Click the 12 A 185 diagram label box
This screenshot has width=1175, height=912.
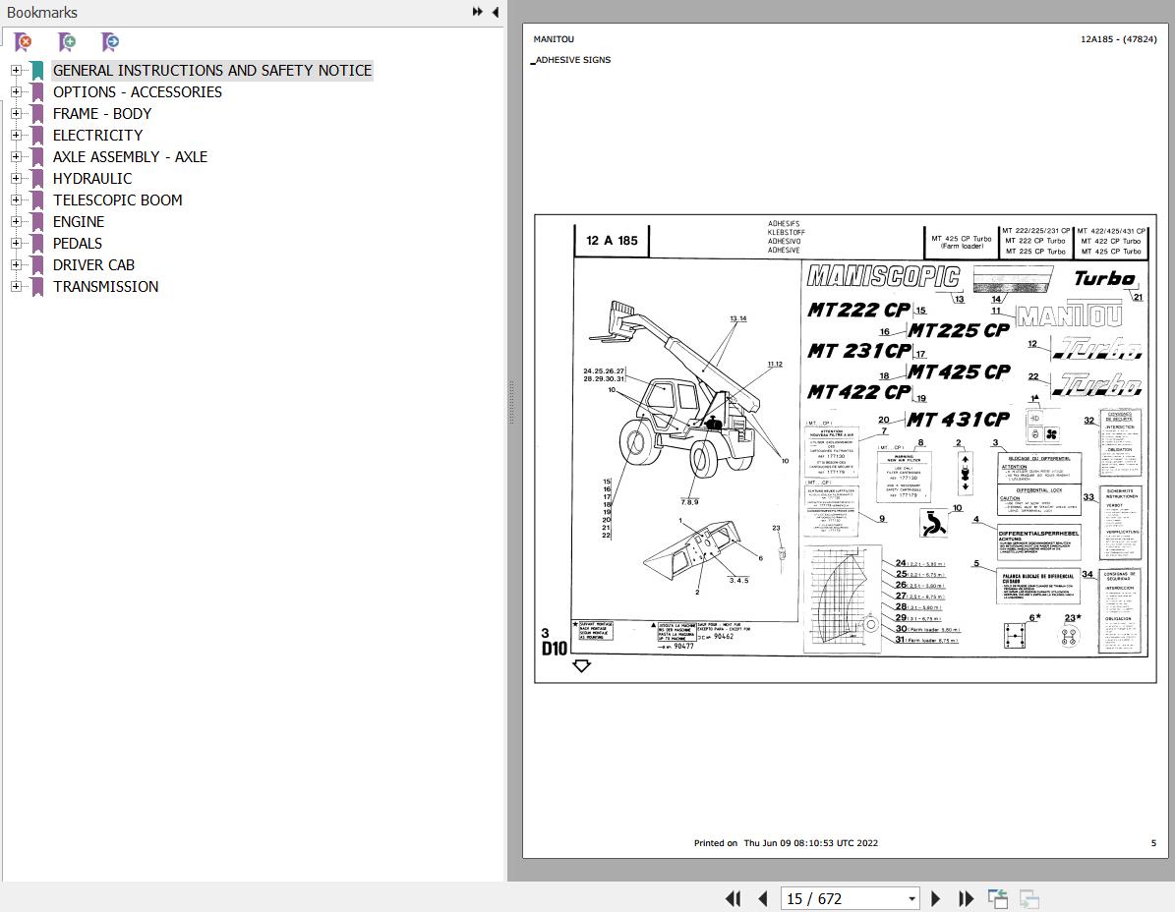tap(612, 241)
